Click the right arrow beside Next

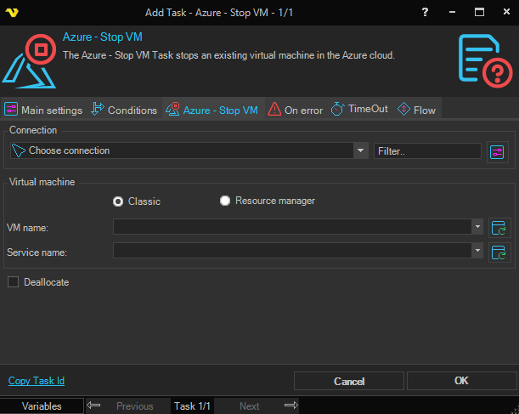[291, 406]
